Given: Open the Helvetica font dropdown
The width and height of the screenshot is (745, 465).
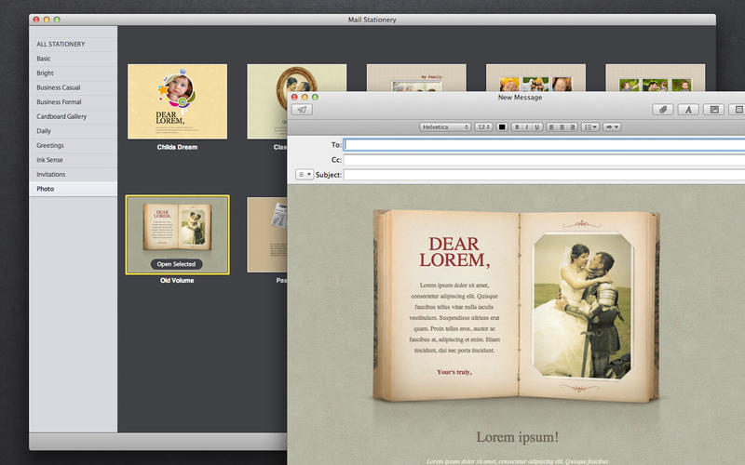Looking at the screenshot, I should click(x=444, y=126).
